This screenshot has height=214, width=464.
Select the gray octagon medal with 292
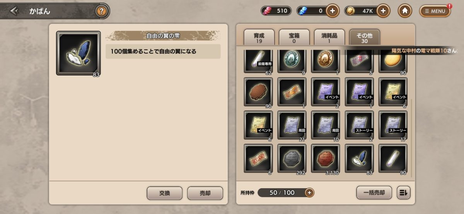pos(292,158)
